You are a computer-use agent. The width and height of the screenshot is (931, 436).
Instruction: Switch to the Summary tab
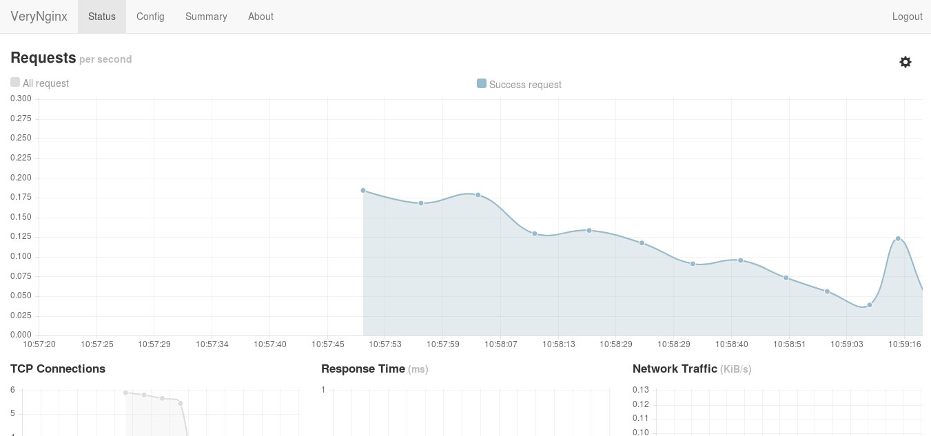pyautogui.click(x=206, y=17)
